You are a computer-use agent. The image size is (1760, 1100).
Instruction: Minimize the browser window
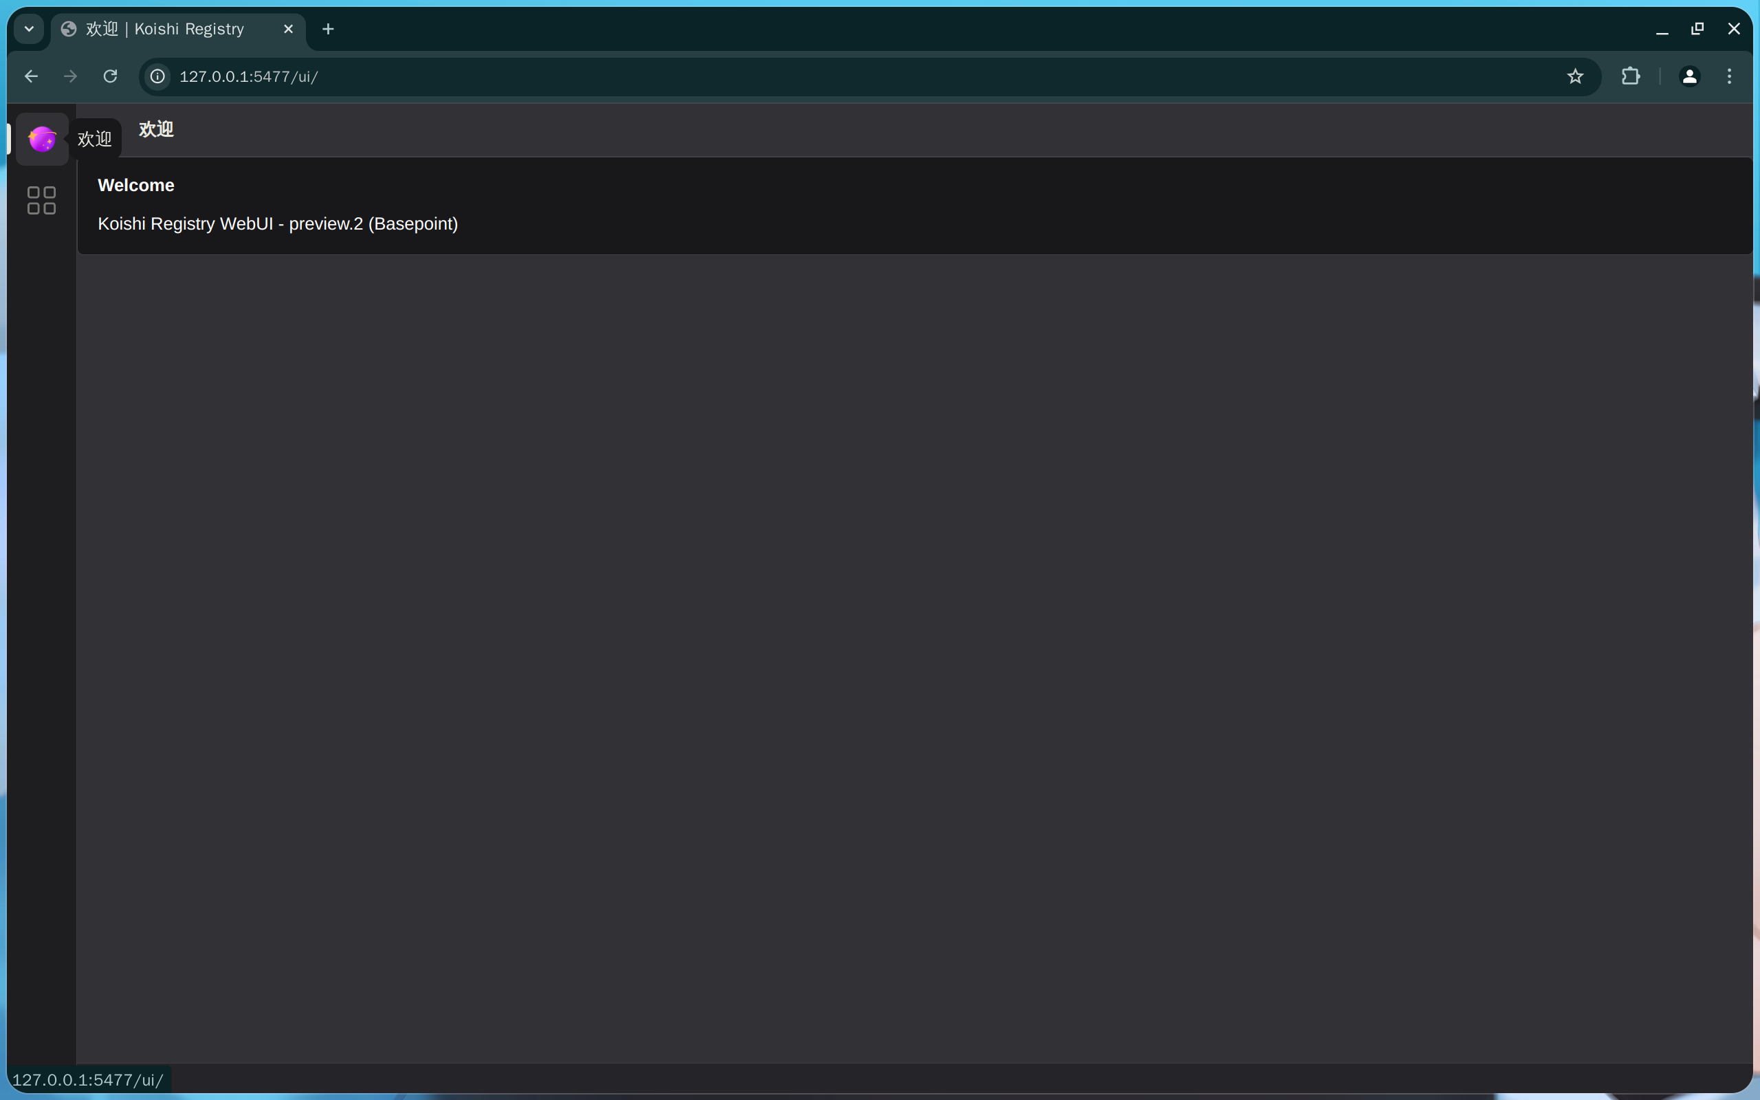pos(1662,29)
